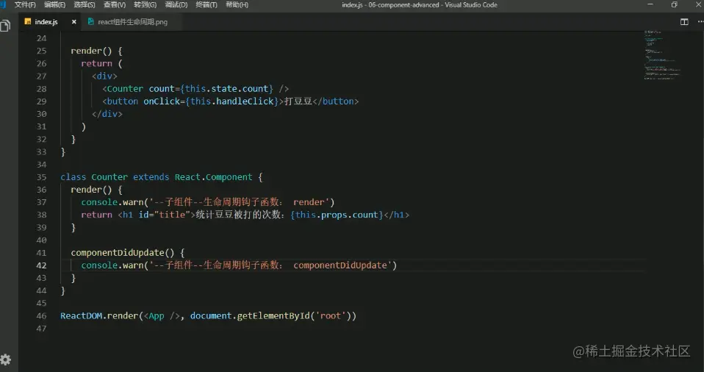
Task: Open the 帮助(H) menu
Action: click(x=237, y=4)
